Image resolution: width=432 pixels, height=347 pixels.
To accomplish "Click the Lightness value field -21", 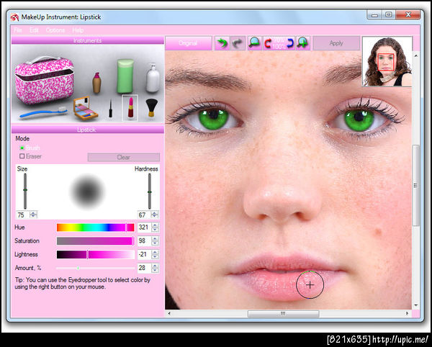I will click(145, 254).
